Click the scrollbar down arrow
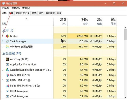The image size is (127, 100). point(125,97)
